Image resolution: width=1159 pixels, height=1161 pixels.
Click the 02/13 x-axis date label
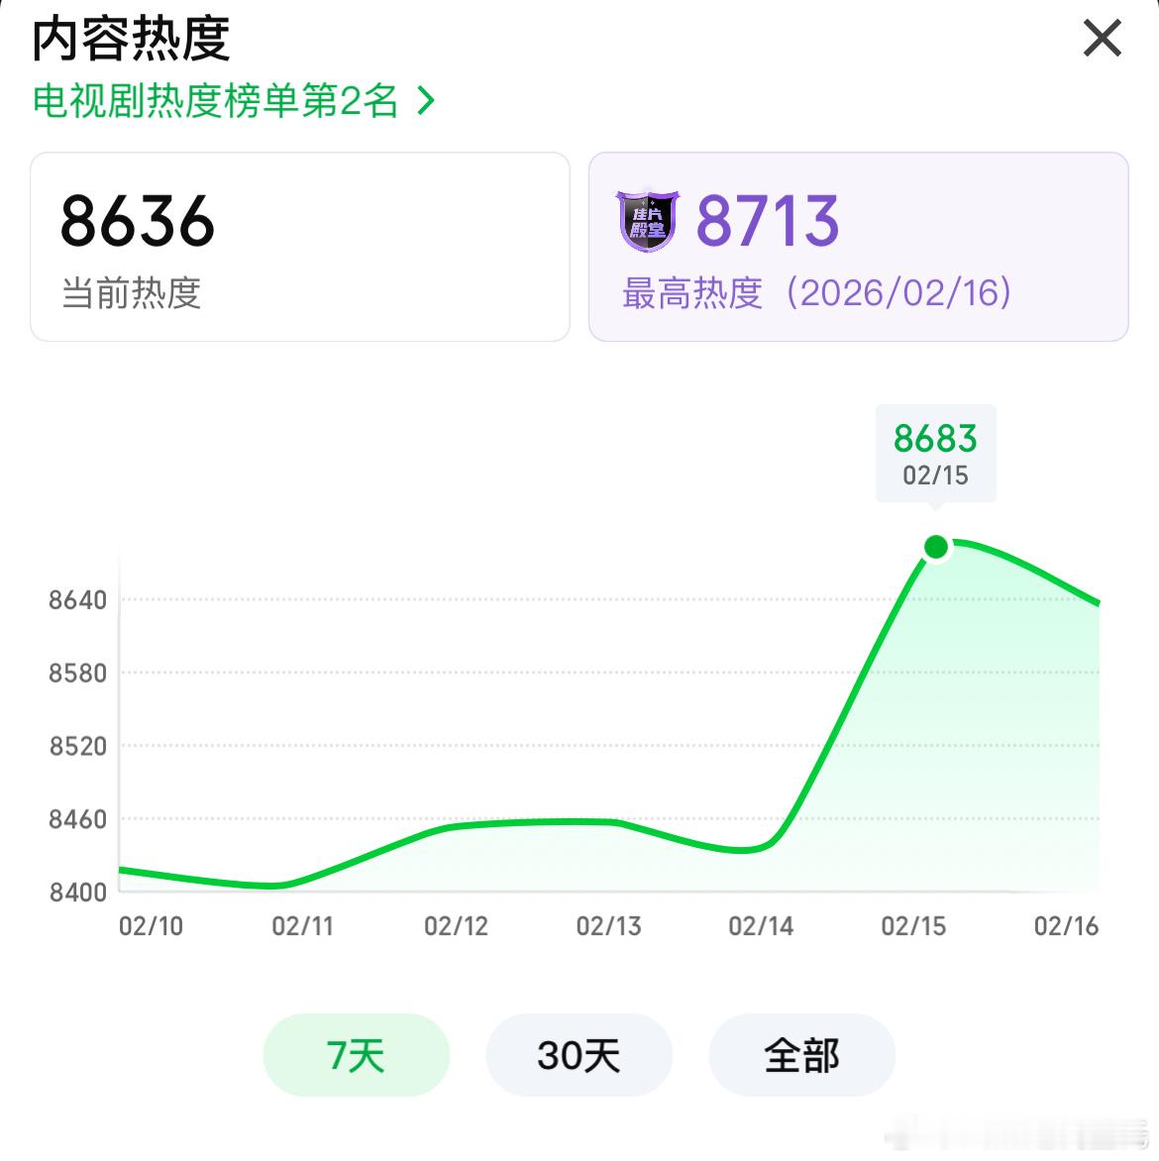(x=608, y=925)
